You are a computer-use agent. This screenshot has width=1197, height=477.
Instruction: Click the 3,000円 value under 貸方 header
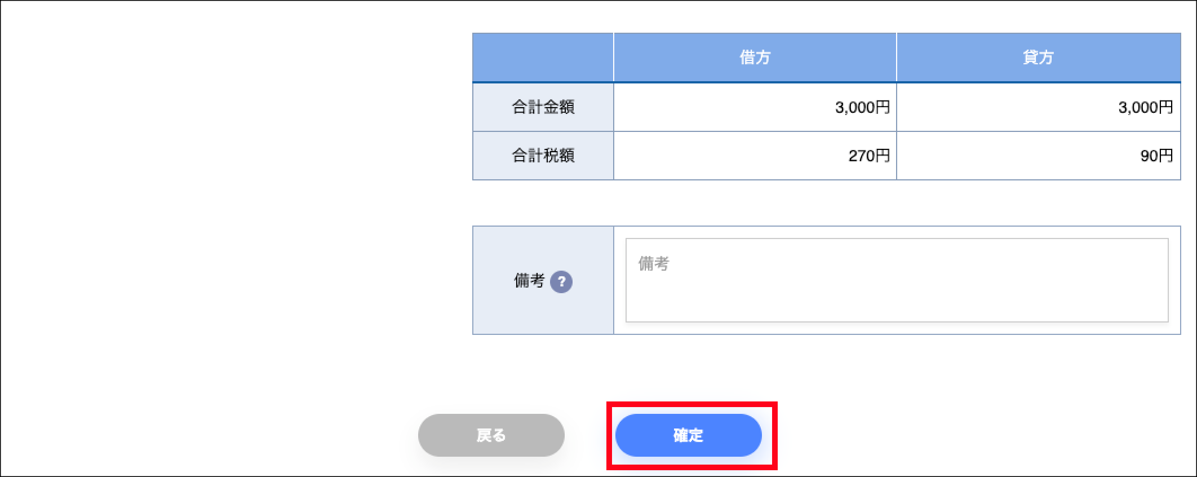coord(1146,107)
